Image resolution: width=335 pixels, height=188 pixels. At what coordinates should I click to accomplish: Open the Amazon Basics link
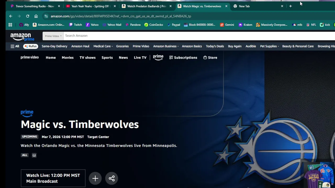(192, 46)
